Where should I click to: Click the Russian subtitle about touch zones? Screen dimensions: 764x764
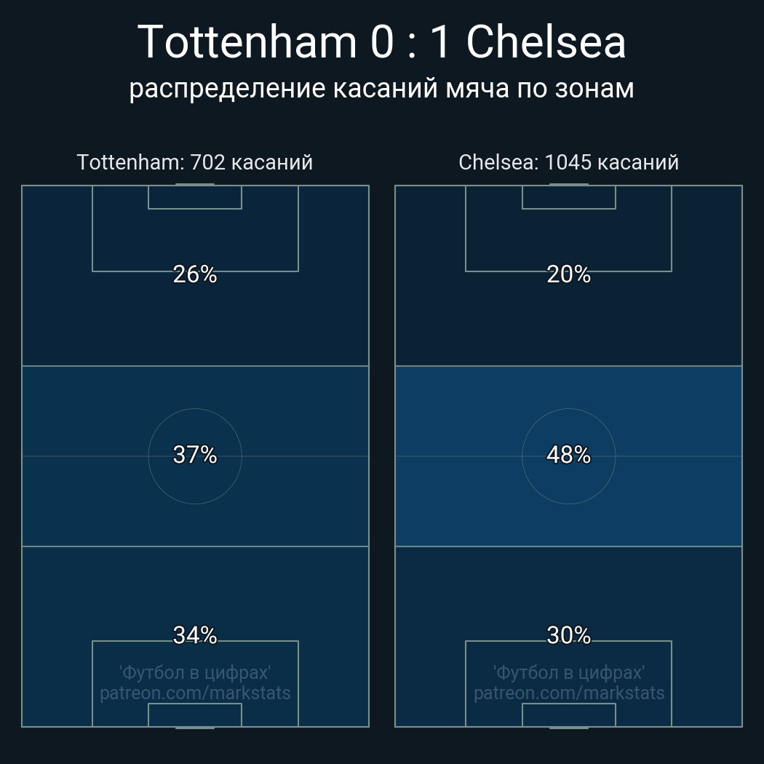coord(381,88)
